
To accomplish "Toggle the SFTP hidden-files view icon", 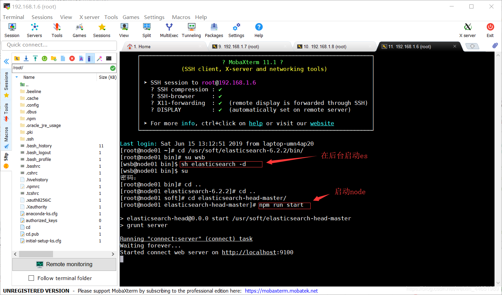I will 90,58.
